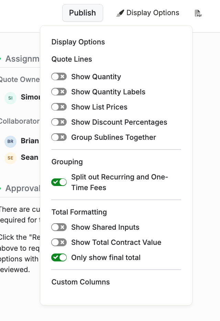Turn on Show Quantity Labels

tap(59, 92)
